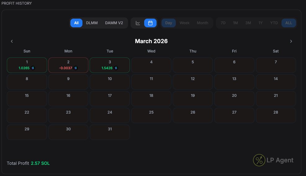The height and width of the screenshot is (176, 306).
Task: Select March 15 calendar day
Action: point(27,99)
